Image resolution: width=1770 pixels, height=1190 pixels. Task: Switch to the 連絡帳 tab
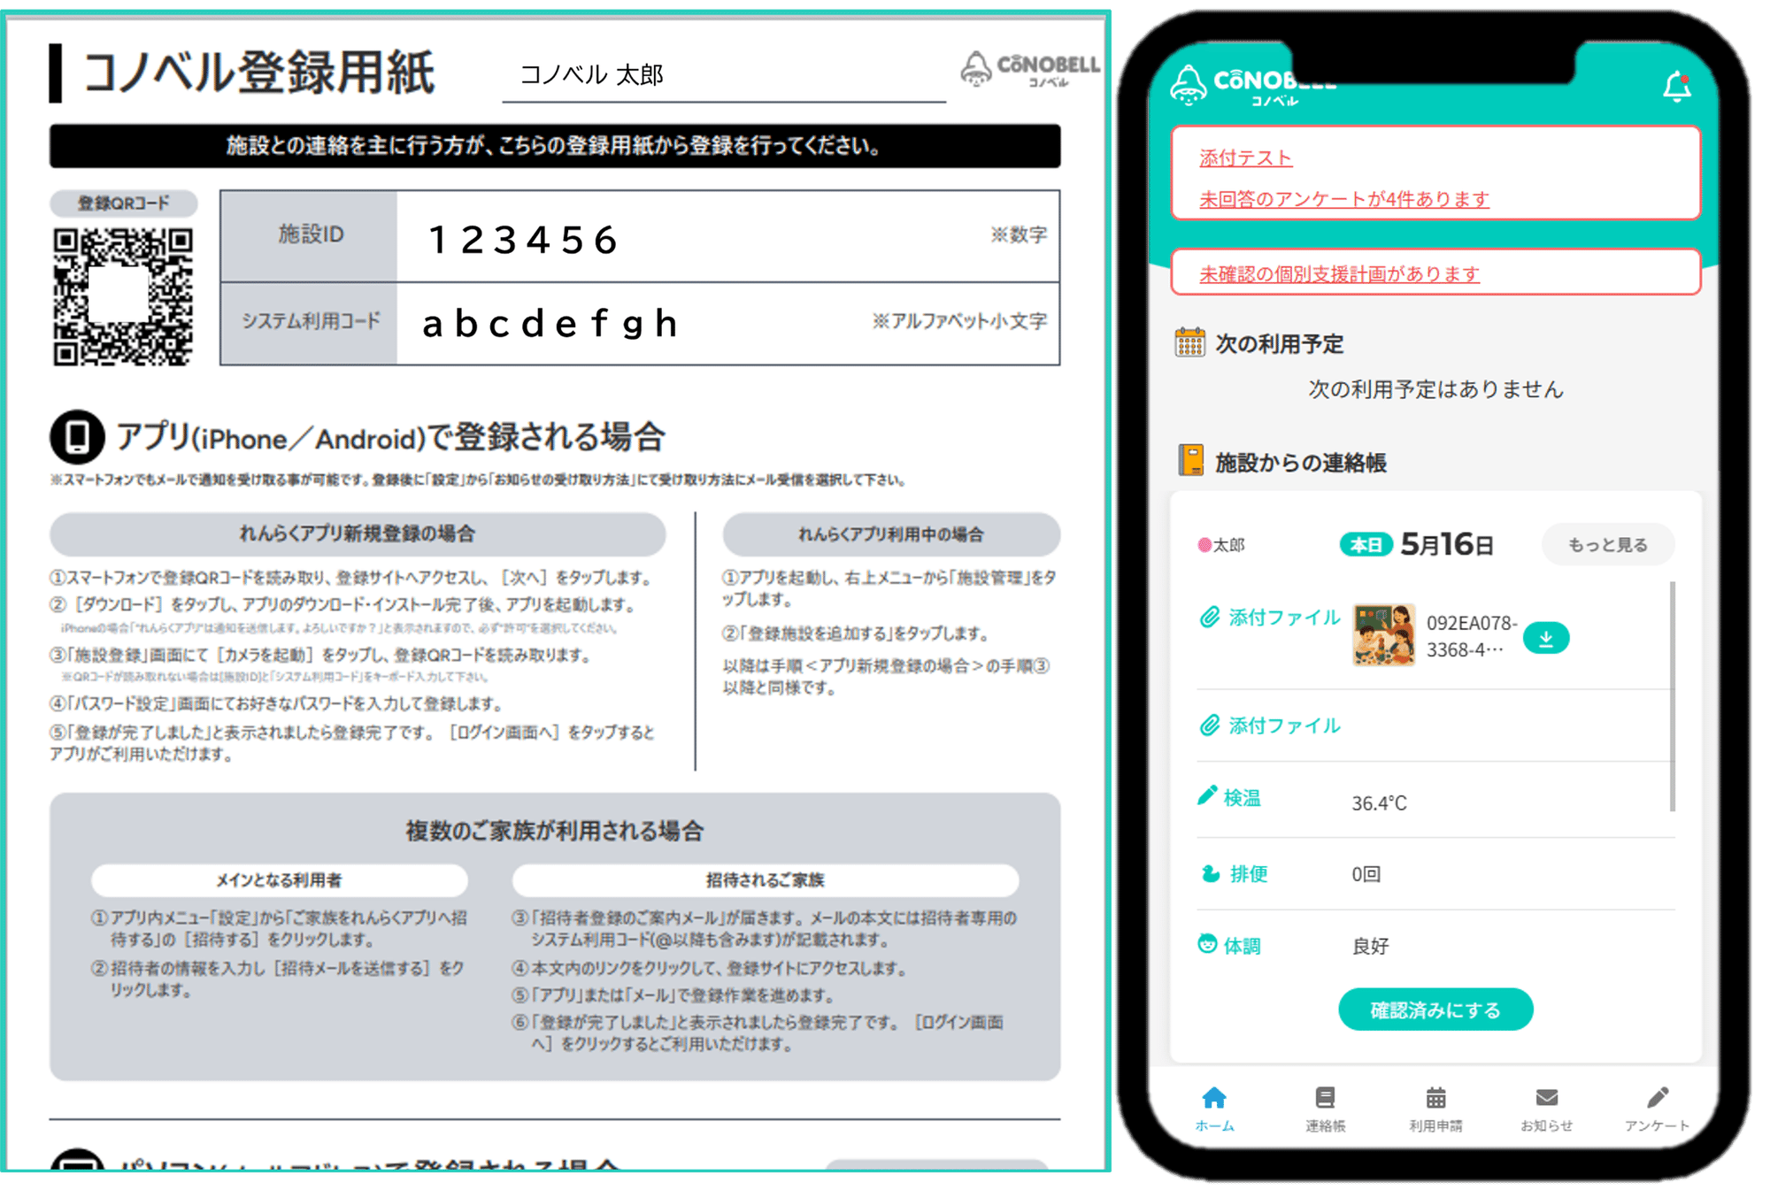pos(1324,1106)
